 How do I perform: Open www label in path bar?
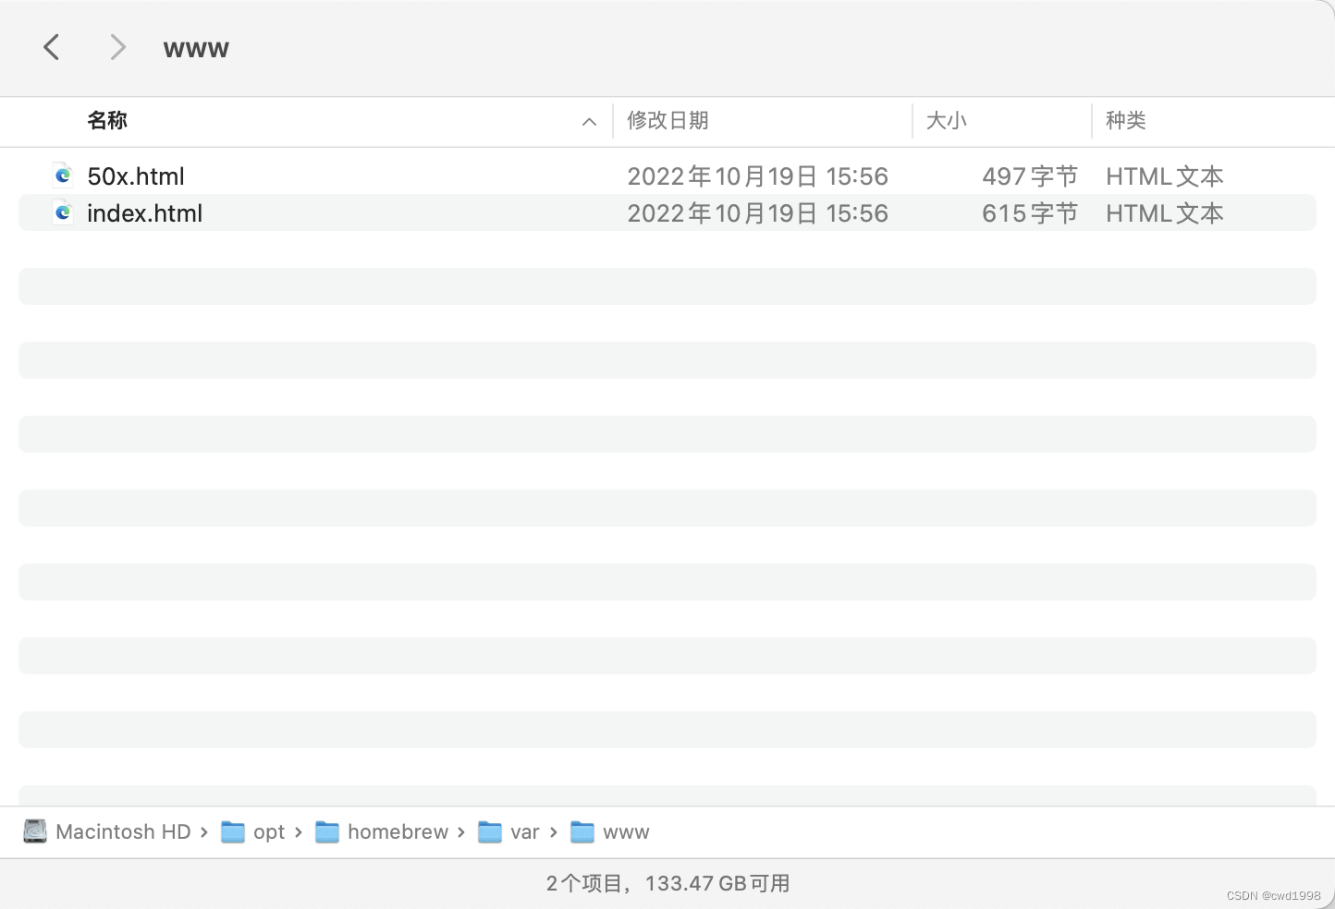(626, 832)
